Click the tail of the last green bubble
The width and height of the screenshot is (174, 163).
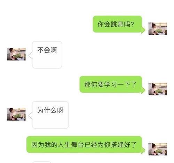[143, 151]
